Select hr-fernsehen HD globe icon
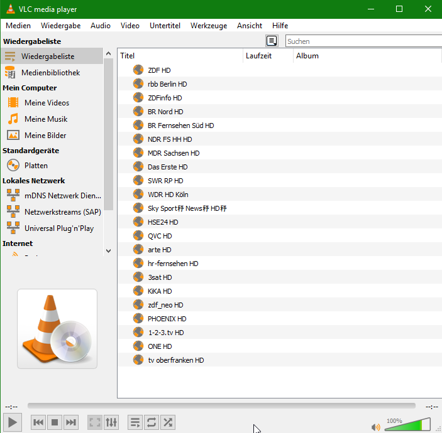 pyautogui.click(x=138, y=263)
